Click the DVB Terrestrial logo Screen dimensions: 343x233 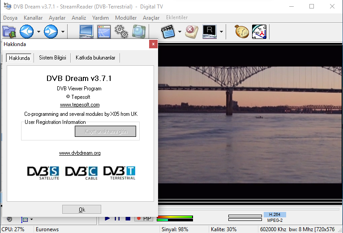tap(120, 173)
